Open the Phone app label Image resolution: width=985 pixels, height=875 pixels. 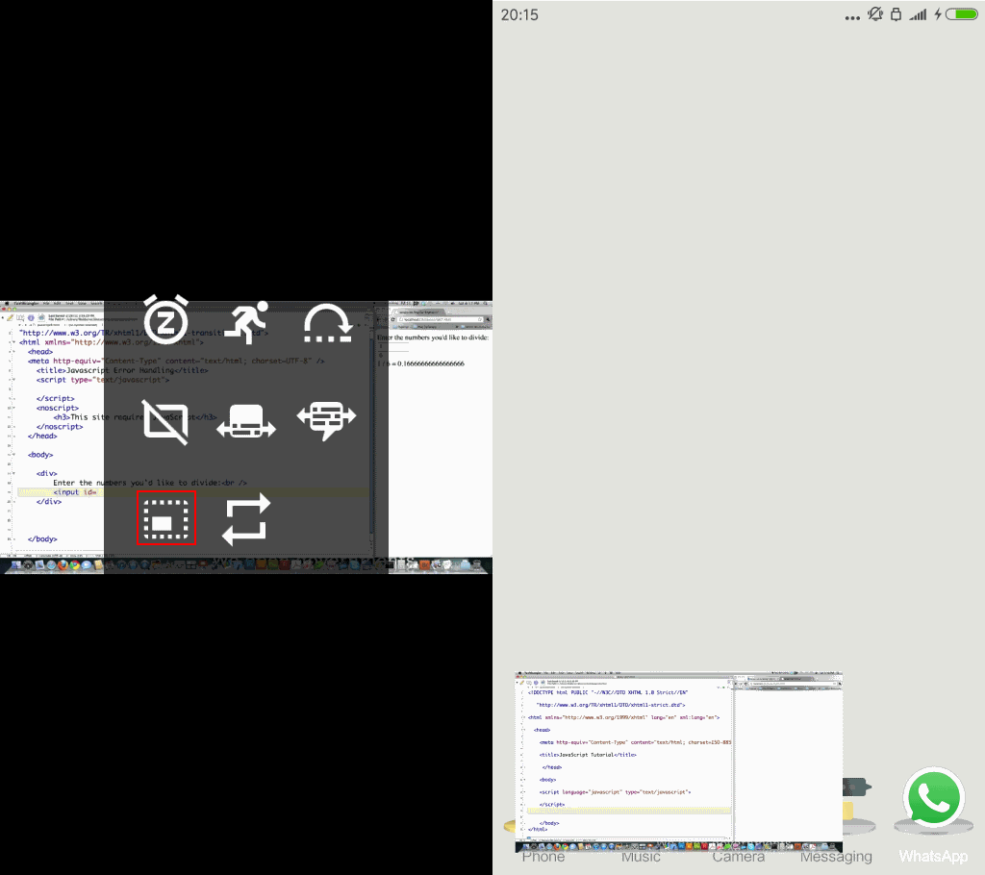pos(543,857)
